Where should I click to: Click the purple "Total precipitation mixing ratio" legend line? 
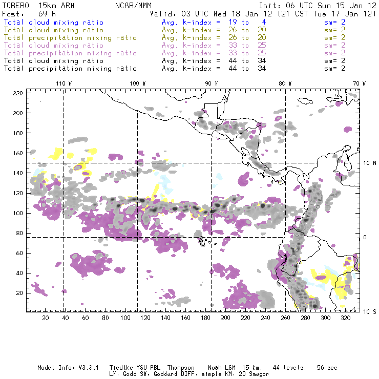[x=70, y=53]
